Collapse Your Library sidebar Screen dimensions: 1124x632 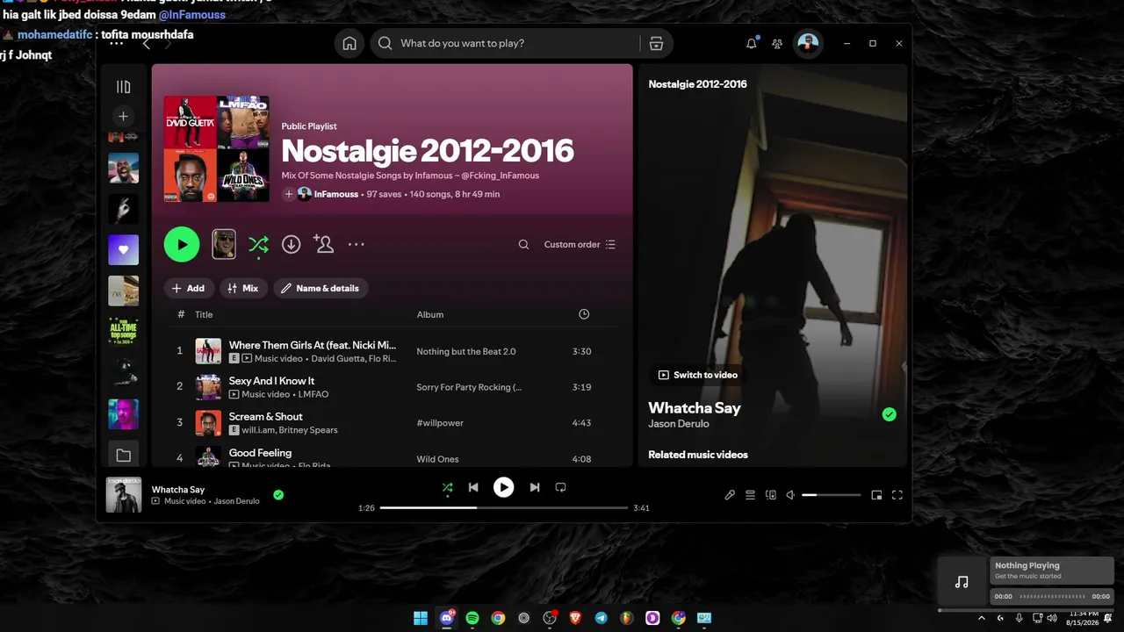pos(123,87)
